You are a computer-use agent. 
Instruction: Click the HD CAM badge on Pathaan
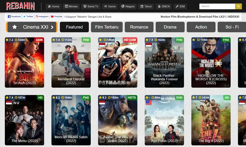pos(130,40)
